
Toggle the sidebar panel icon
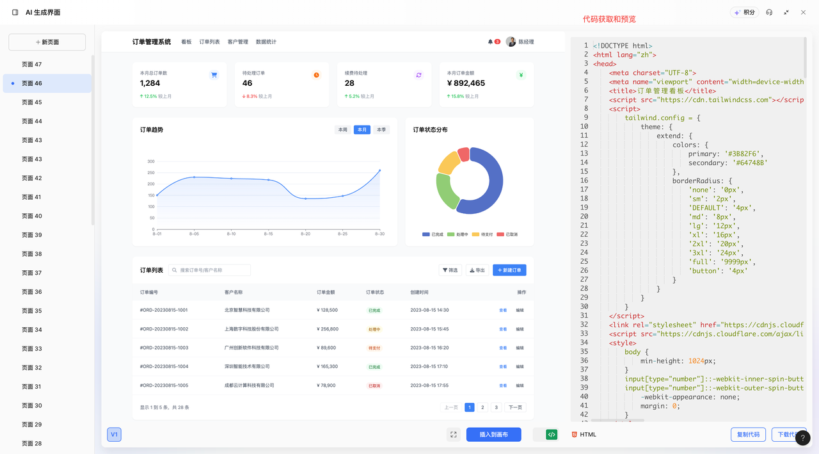15,12
